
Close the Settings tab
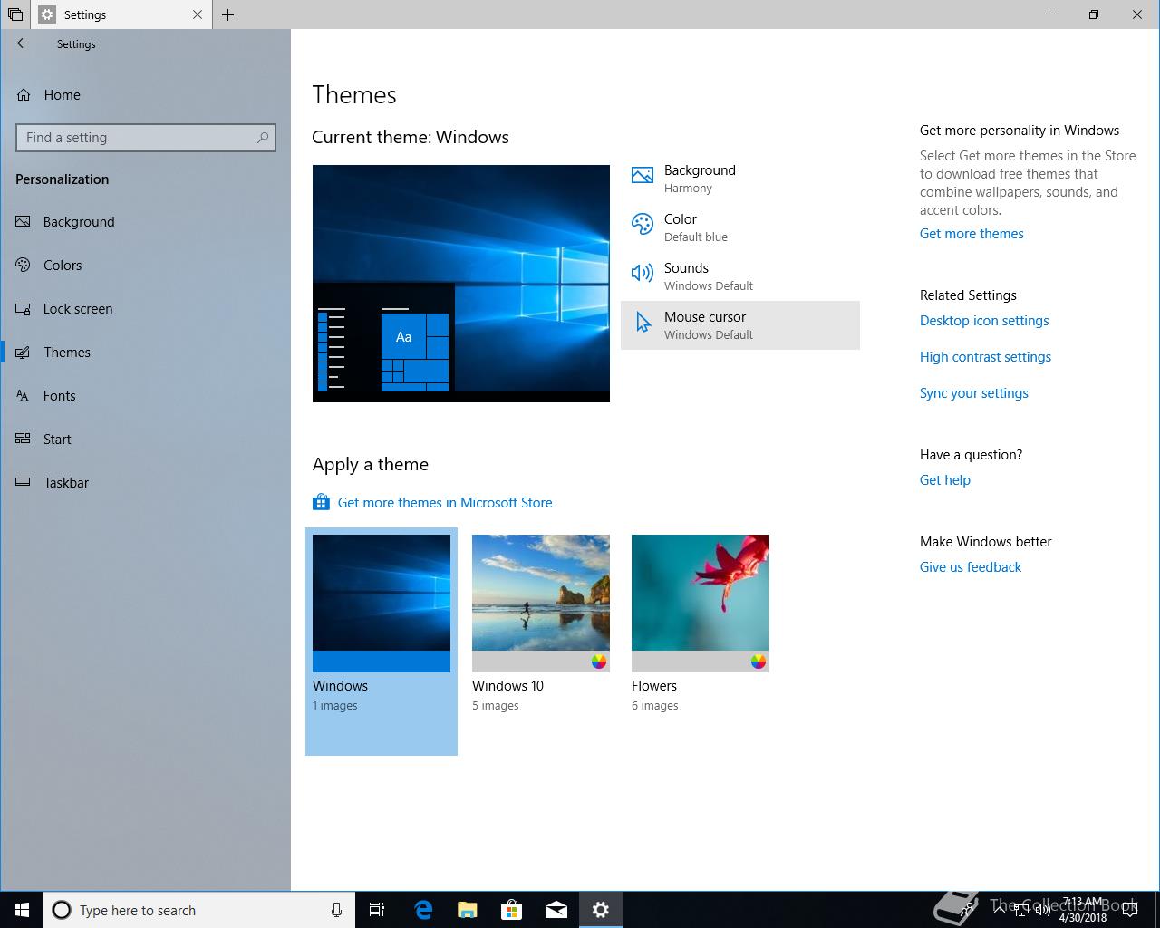(198, 14)
